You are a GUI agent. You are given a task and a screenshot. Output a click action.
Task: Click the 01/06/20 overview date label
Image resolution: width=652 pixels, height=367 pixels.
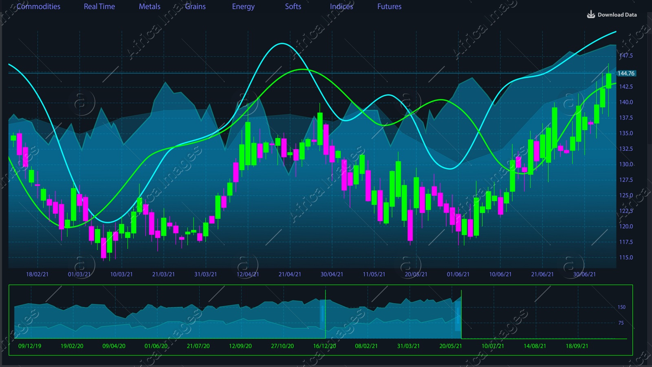pyautogui.click(x=156, y=346)
